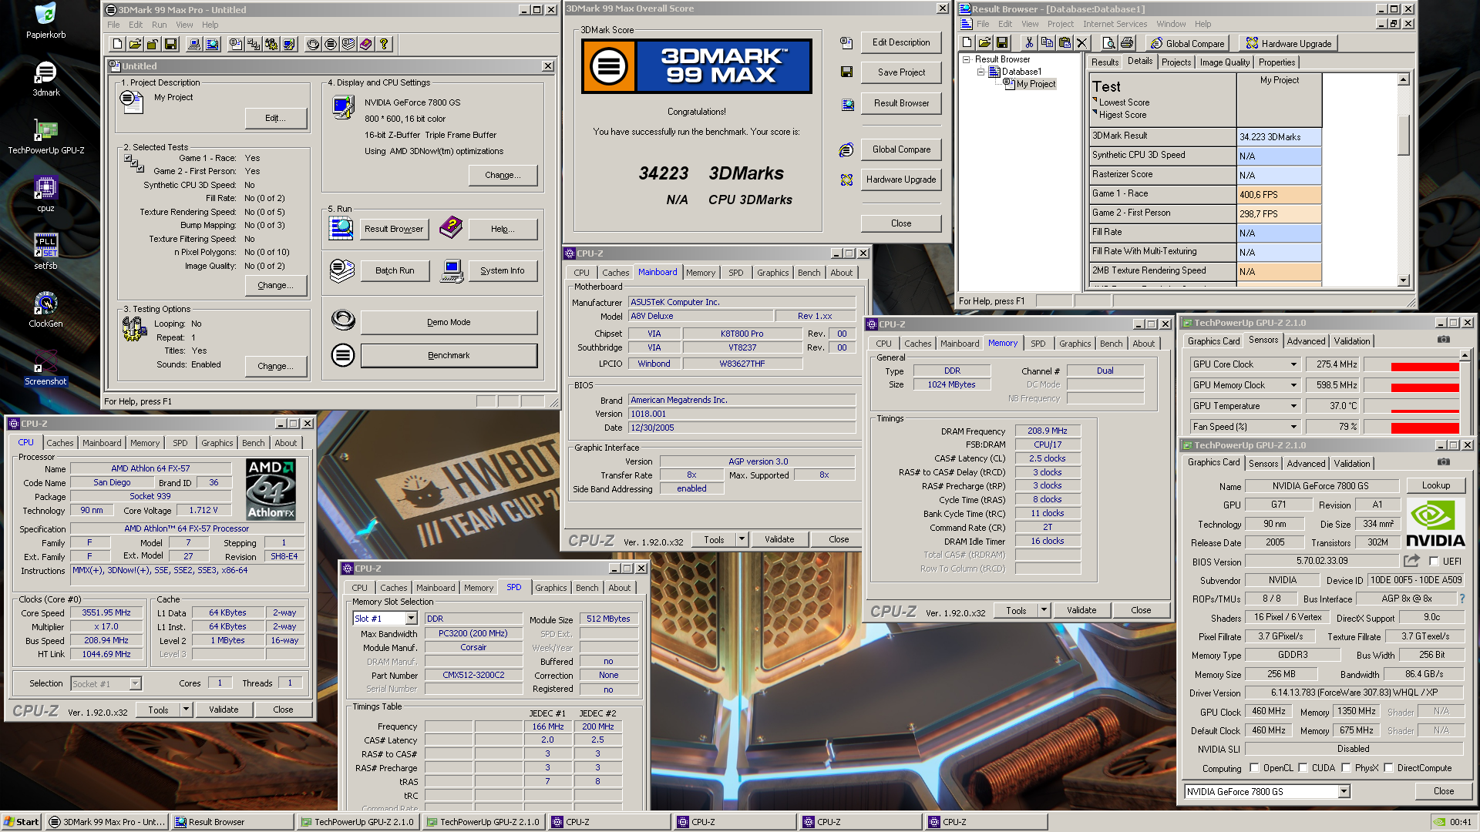
Task: Open TechPowerUp GPU-Z desktop icon
Action: tap(45, 137)
